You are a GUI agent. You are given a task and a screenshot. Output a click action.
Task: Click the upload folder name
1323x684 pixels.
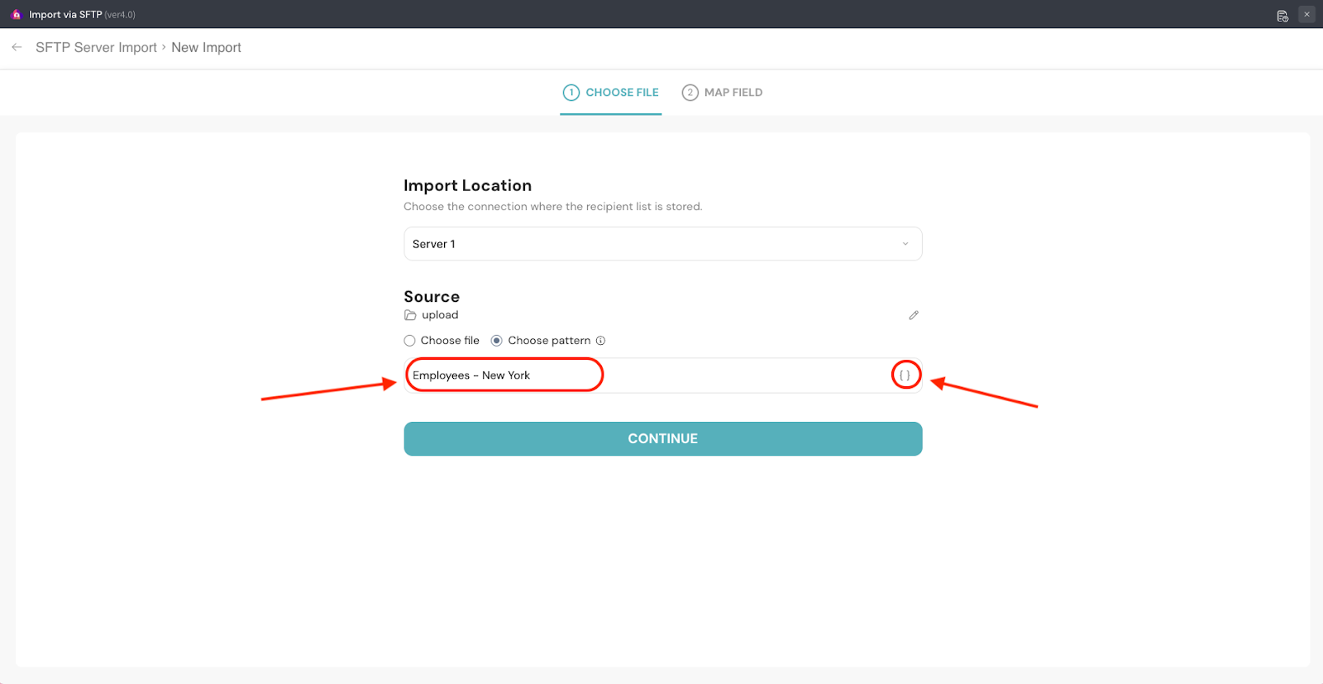pyautogui.click(x=440, y=315)
